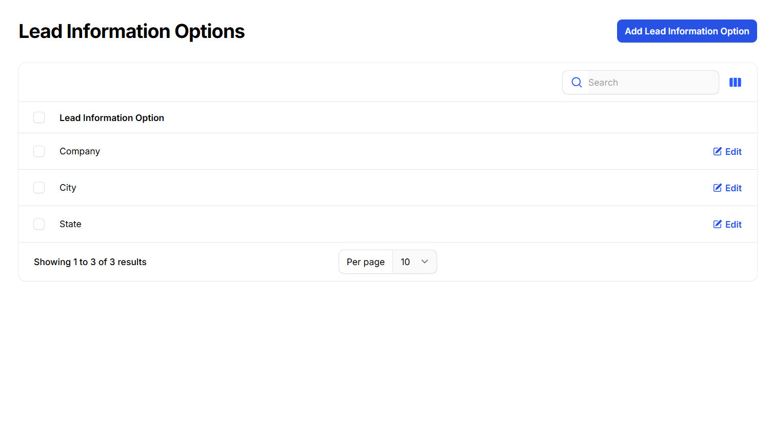This screenshot has width=773, height=423.
Task: Click the Showing 1 to 3 results text
Action: pos(90,262)
